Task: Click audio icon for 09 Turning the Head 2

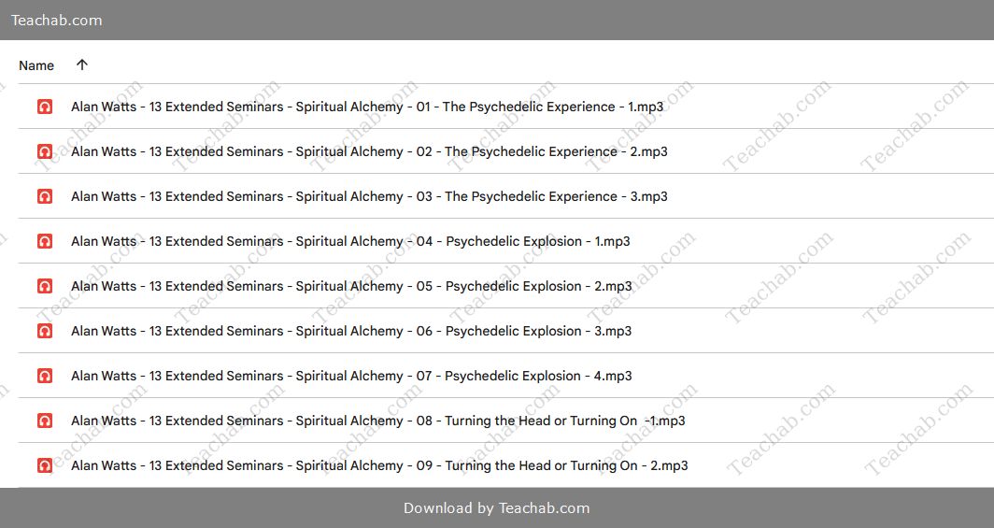Action: pos(45,466)
